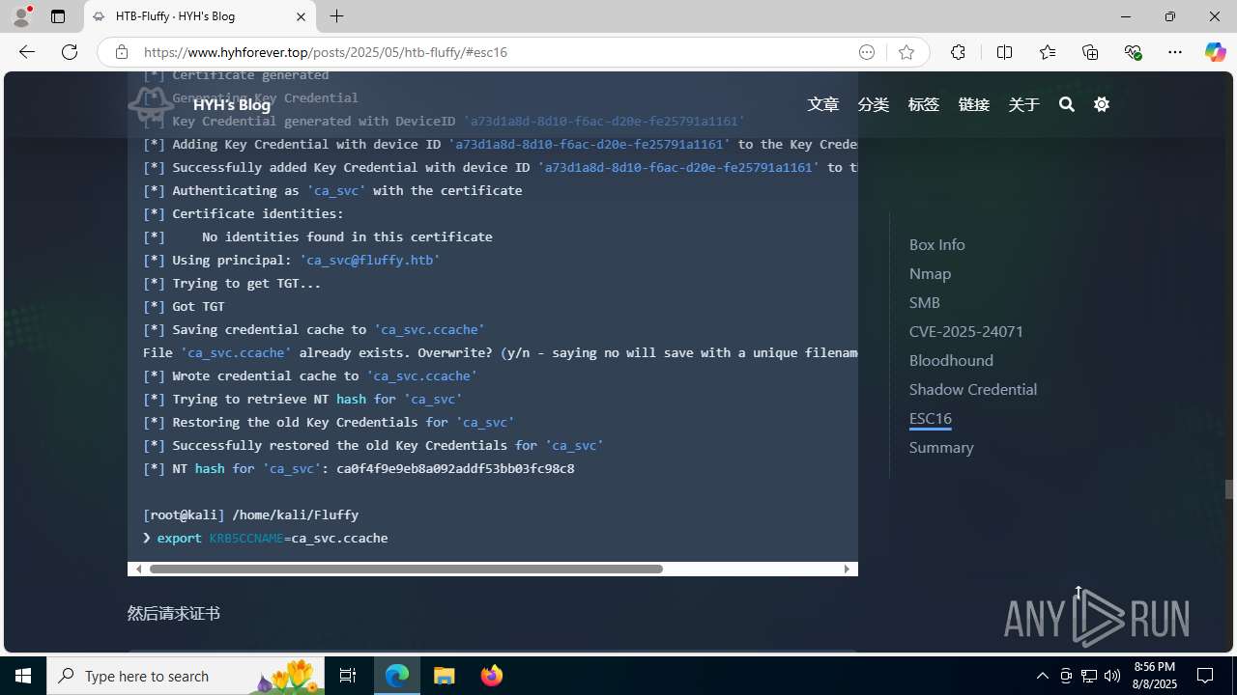Open Settings and more menu

[1175, 52]
